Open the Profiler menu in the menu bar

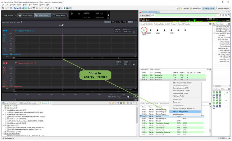pos(35,5)
